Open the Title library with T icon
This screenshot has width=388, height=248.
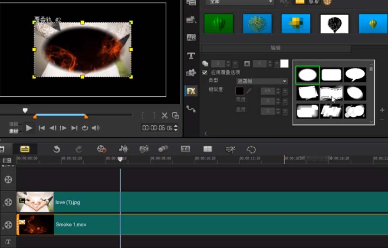coord(191,55)
